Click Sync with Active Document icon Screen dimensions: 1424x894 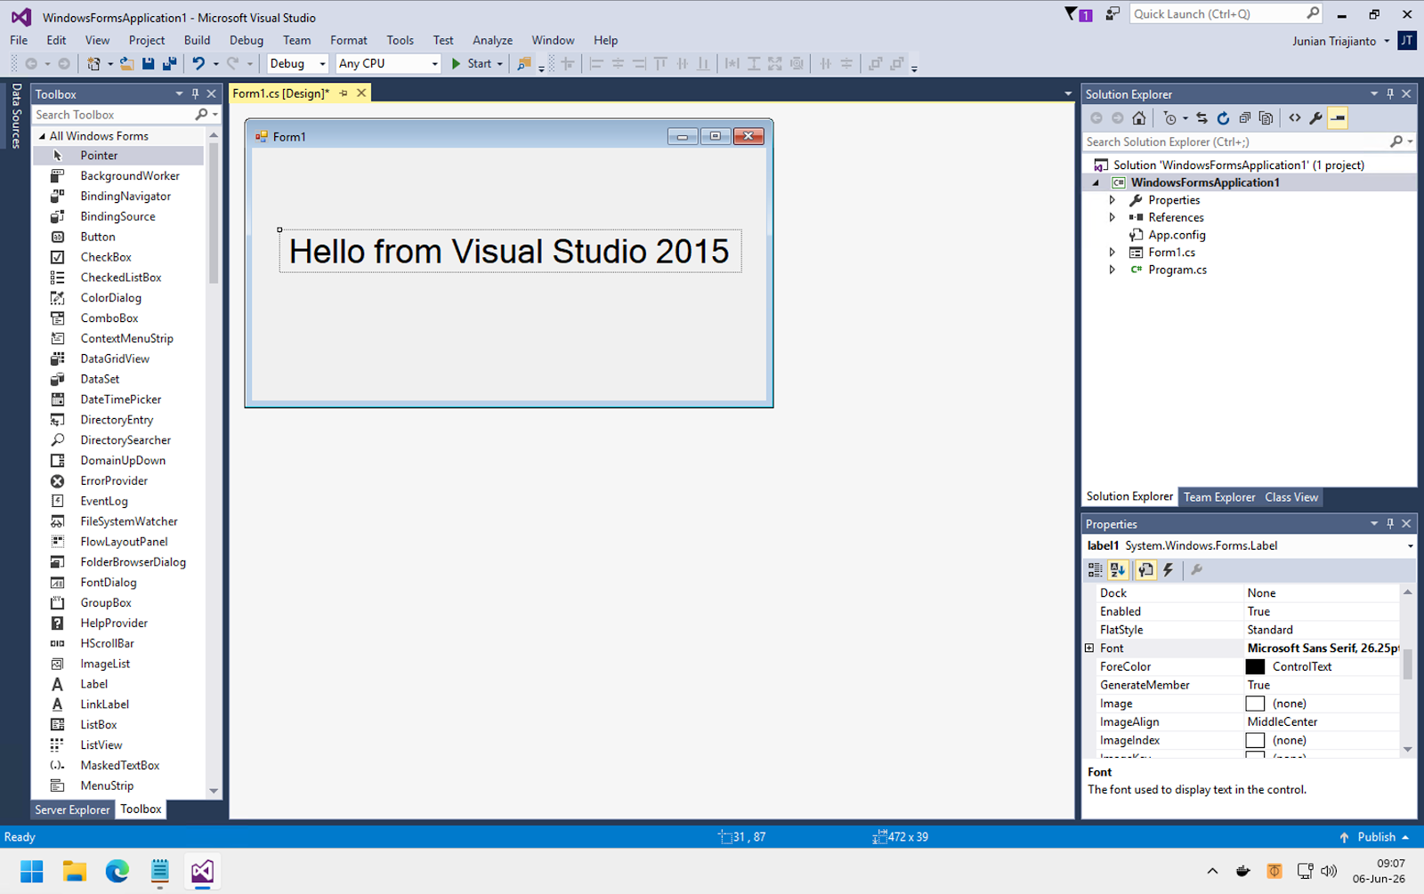point(1201,118)
